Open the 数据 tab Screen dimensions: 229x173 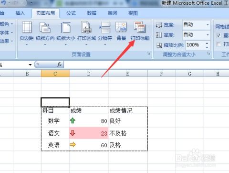coord(92,13)
